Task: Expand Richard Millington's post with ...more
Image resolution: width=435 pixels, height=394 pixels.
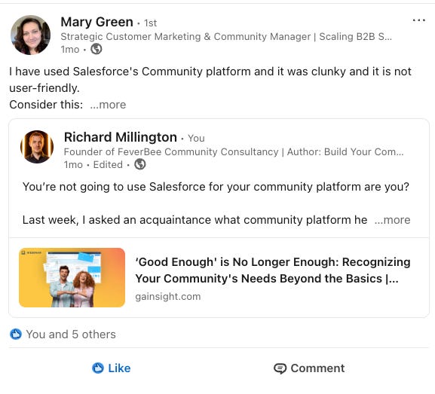Action: [x=392, y=220]
